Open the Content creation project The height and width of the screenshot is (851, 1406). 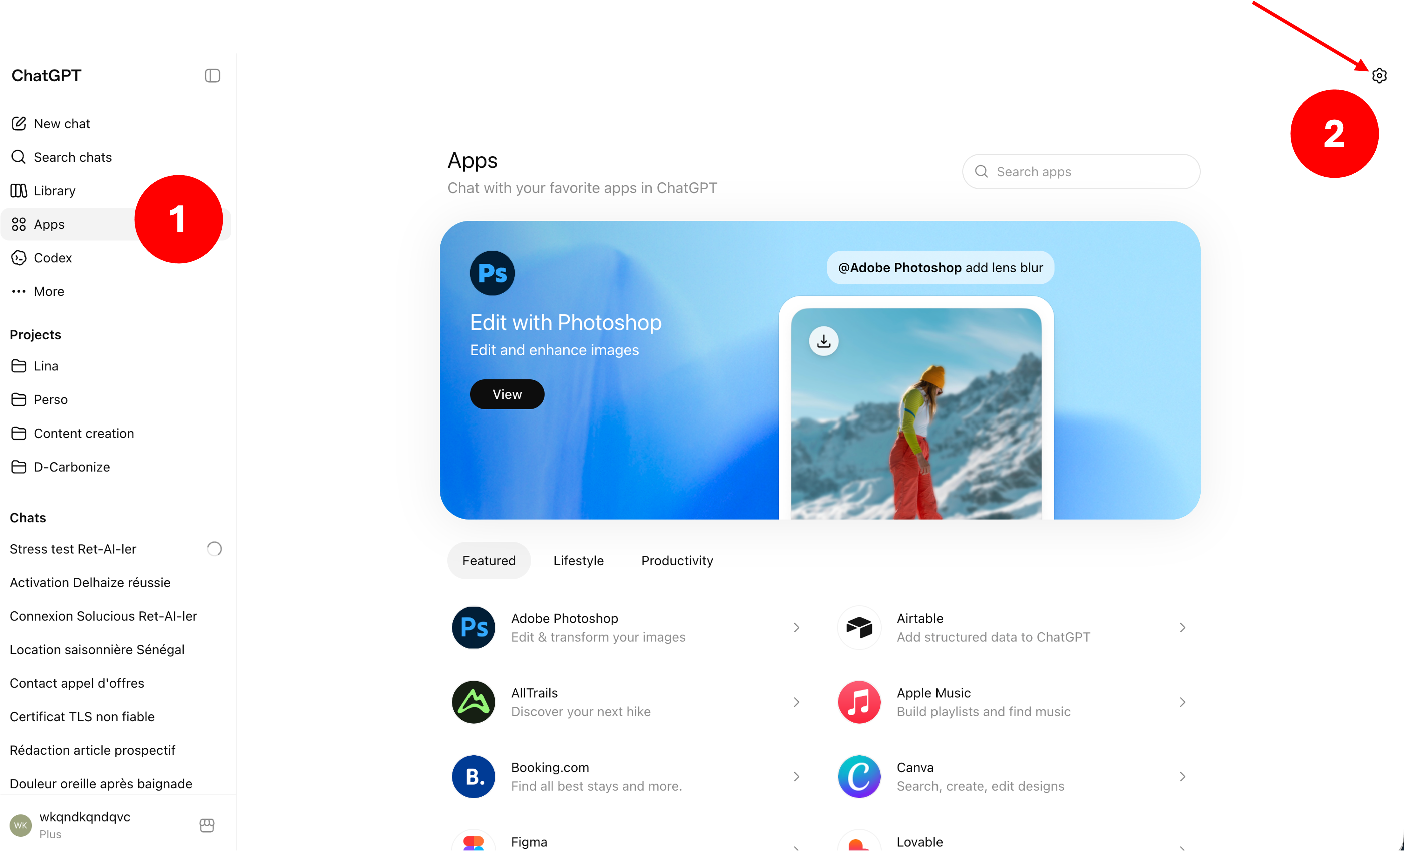[116, 433]
